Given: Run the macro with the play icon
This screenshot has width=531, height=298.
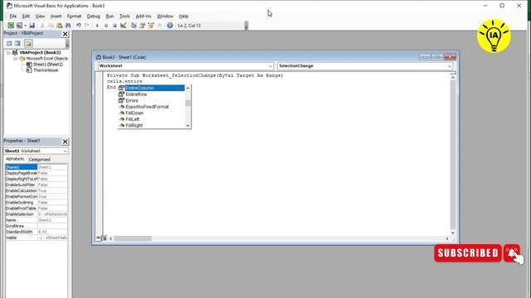Looking at the screenshot, I should point(98,26).
